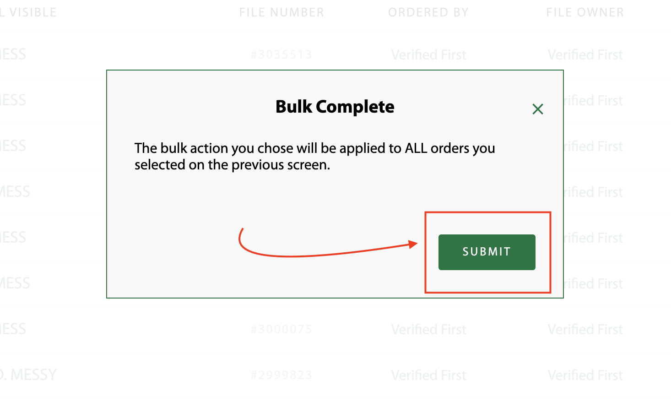Click Ordered By Verified First in #2999823 row

pyautogui.click(x=429, y=375)
